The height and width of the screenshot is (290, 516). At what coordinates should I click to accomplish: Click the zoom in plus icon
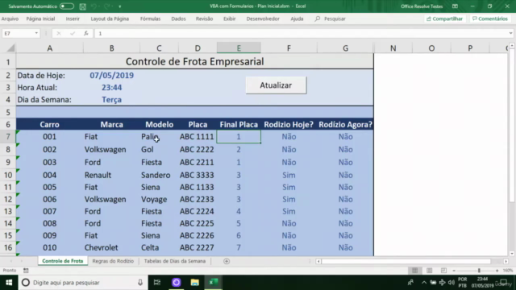coord(497,271)
